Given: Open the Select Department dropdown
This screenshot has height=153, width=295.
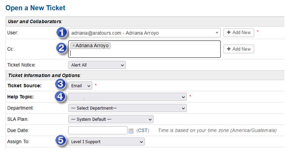Looking at the screenshot, I should coord(127,108).
